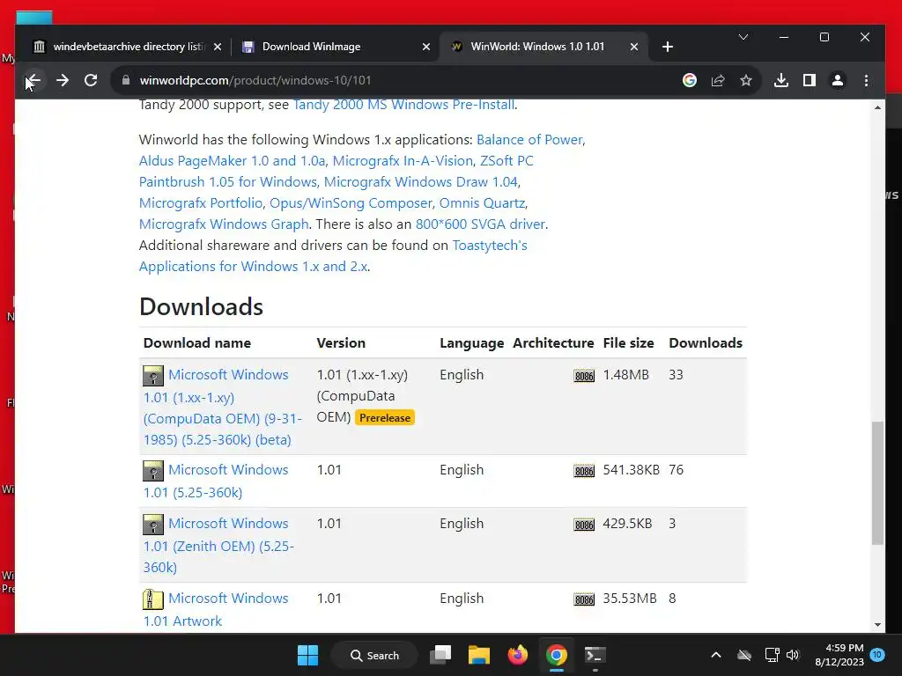Viewport: 902px width, 676px height.
Task: Click 8086 chip icon in 1.48MB row
Action: 584,376
